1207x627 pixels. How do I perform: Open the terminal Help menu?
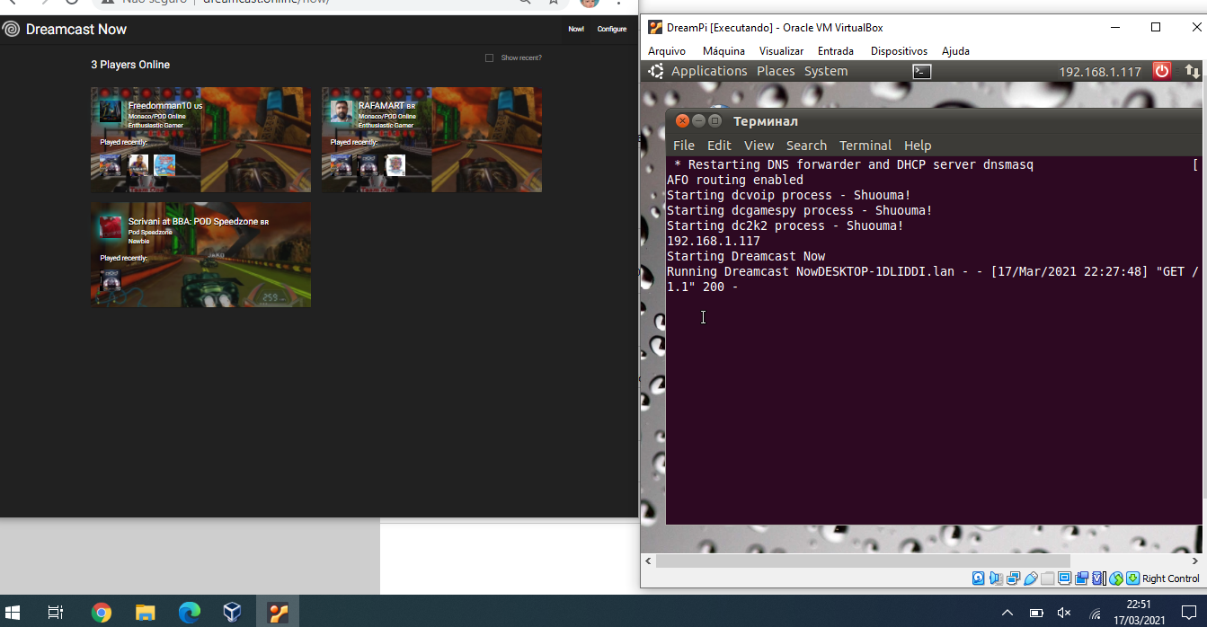918,146
